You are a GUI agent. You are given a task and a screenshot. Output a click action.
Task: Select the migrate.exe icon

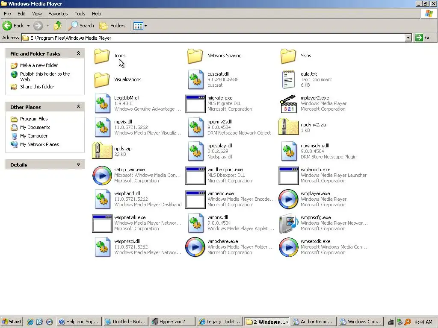click(195, 104)
